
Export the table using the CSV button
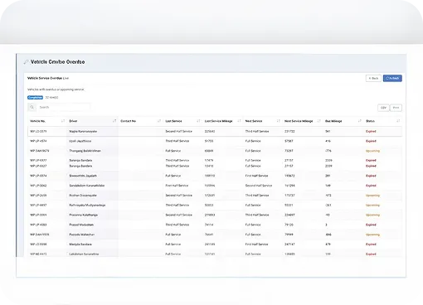coord(383,108)
